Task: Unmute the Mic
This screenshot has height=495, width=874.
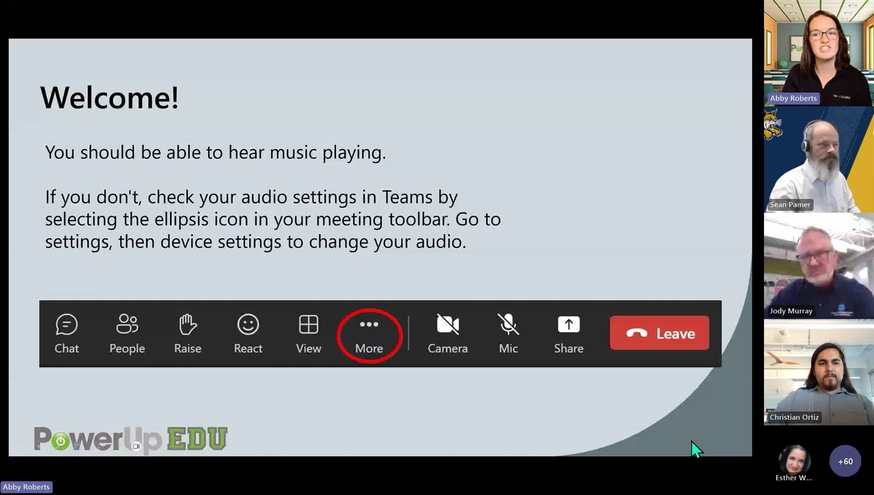Action: 508,325
